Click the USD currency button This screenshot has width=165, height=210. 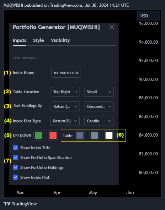tap(149, 16)
